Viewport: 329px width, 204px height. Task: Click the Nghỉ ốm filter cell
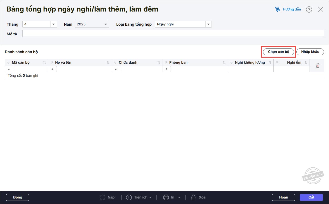tap(292, 69)
